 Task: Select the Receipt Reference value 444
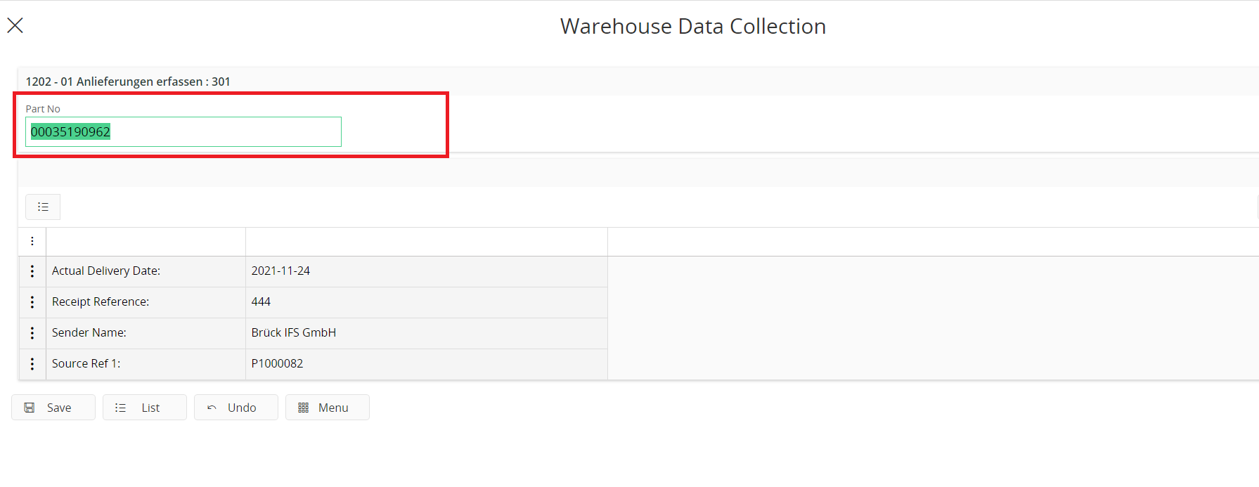(x=427, y=302)
